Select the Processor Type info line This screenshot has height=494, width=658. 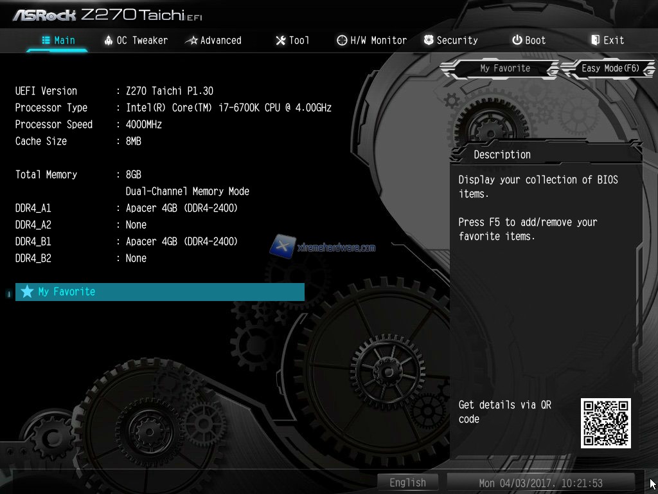pyautogui.click(x=173, y=108)
